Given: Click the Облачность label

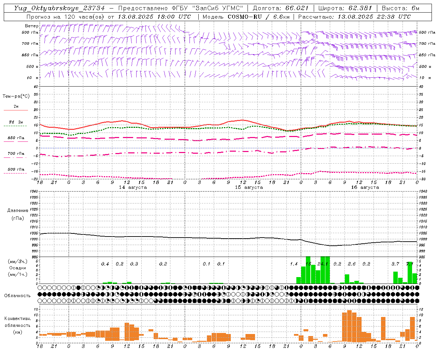Looking at the screenshot, I should 17,296.
